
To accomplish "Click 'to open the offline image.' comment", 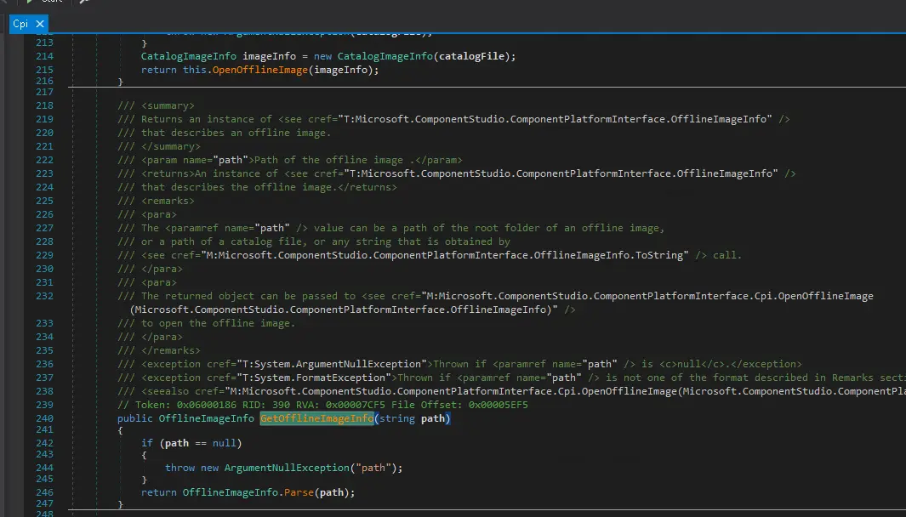I will point(219,323).
